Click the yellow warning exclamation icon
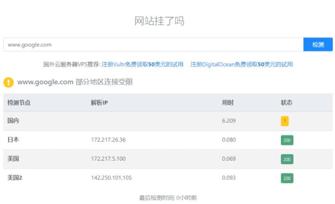 9,82
